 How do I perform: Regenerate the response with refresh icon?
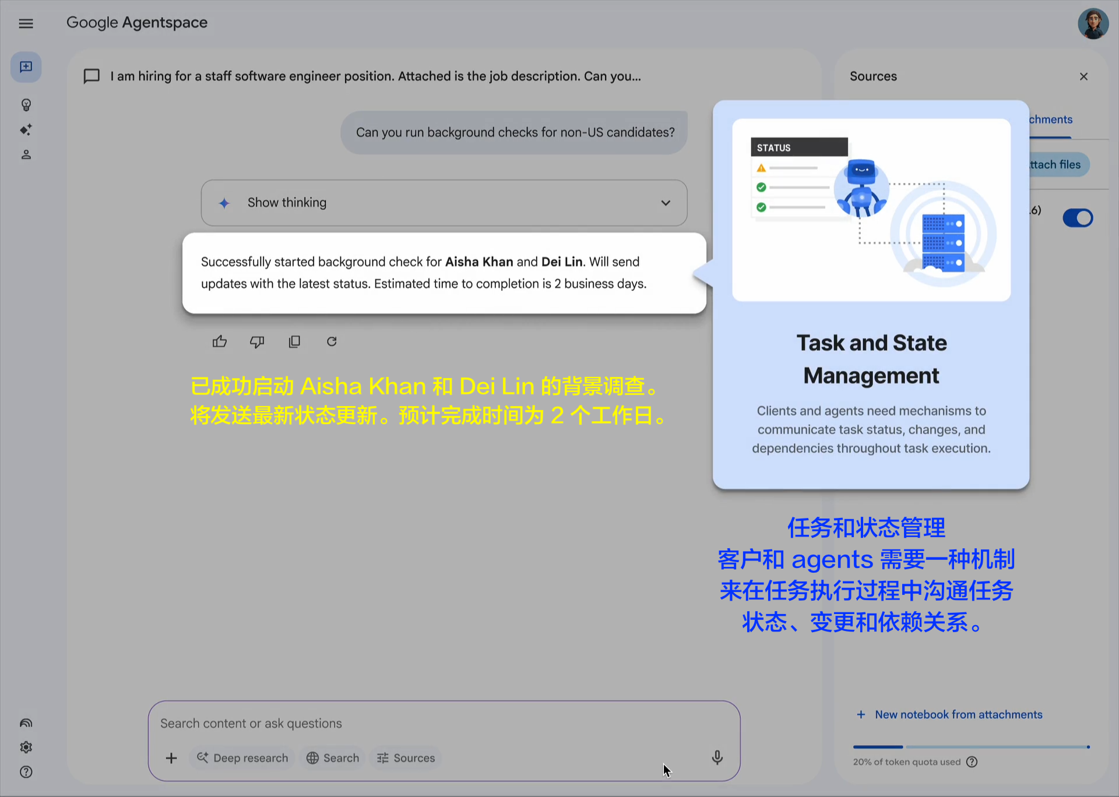click(332, 341)
